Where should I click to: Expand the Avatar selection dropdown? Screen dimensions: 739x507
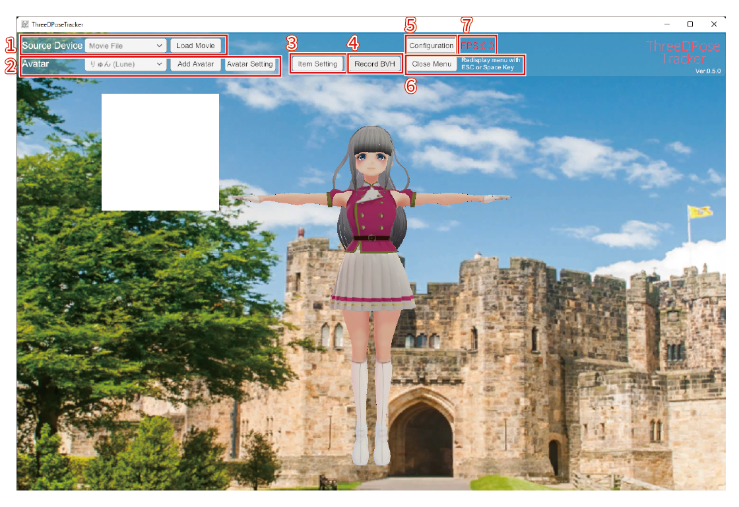[125, 65]
